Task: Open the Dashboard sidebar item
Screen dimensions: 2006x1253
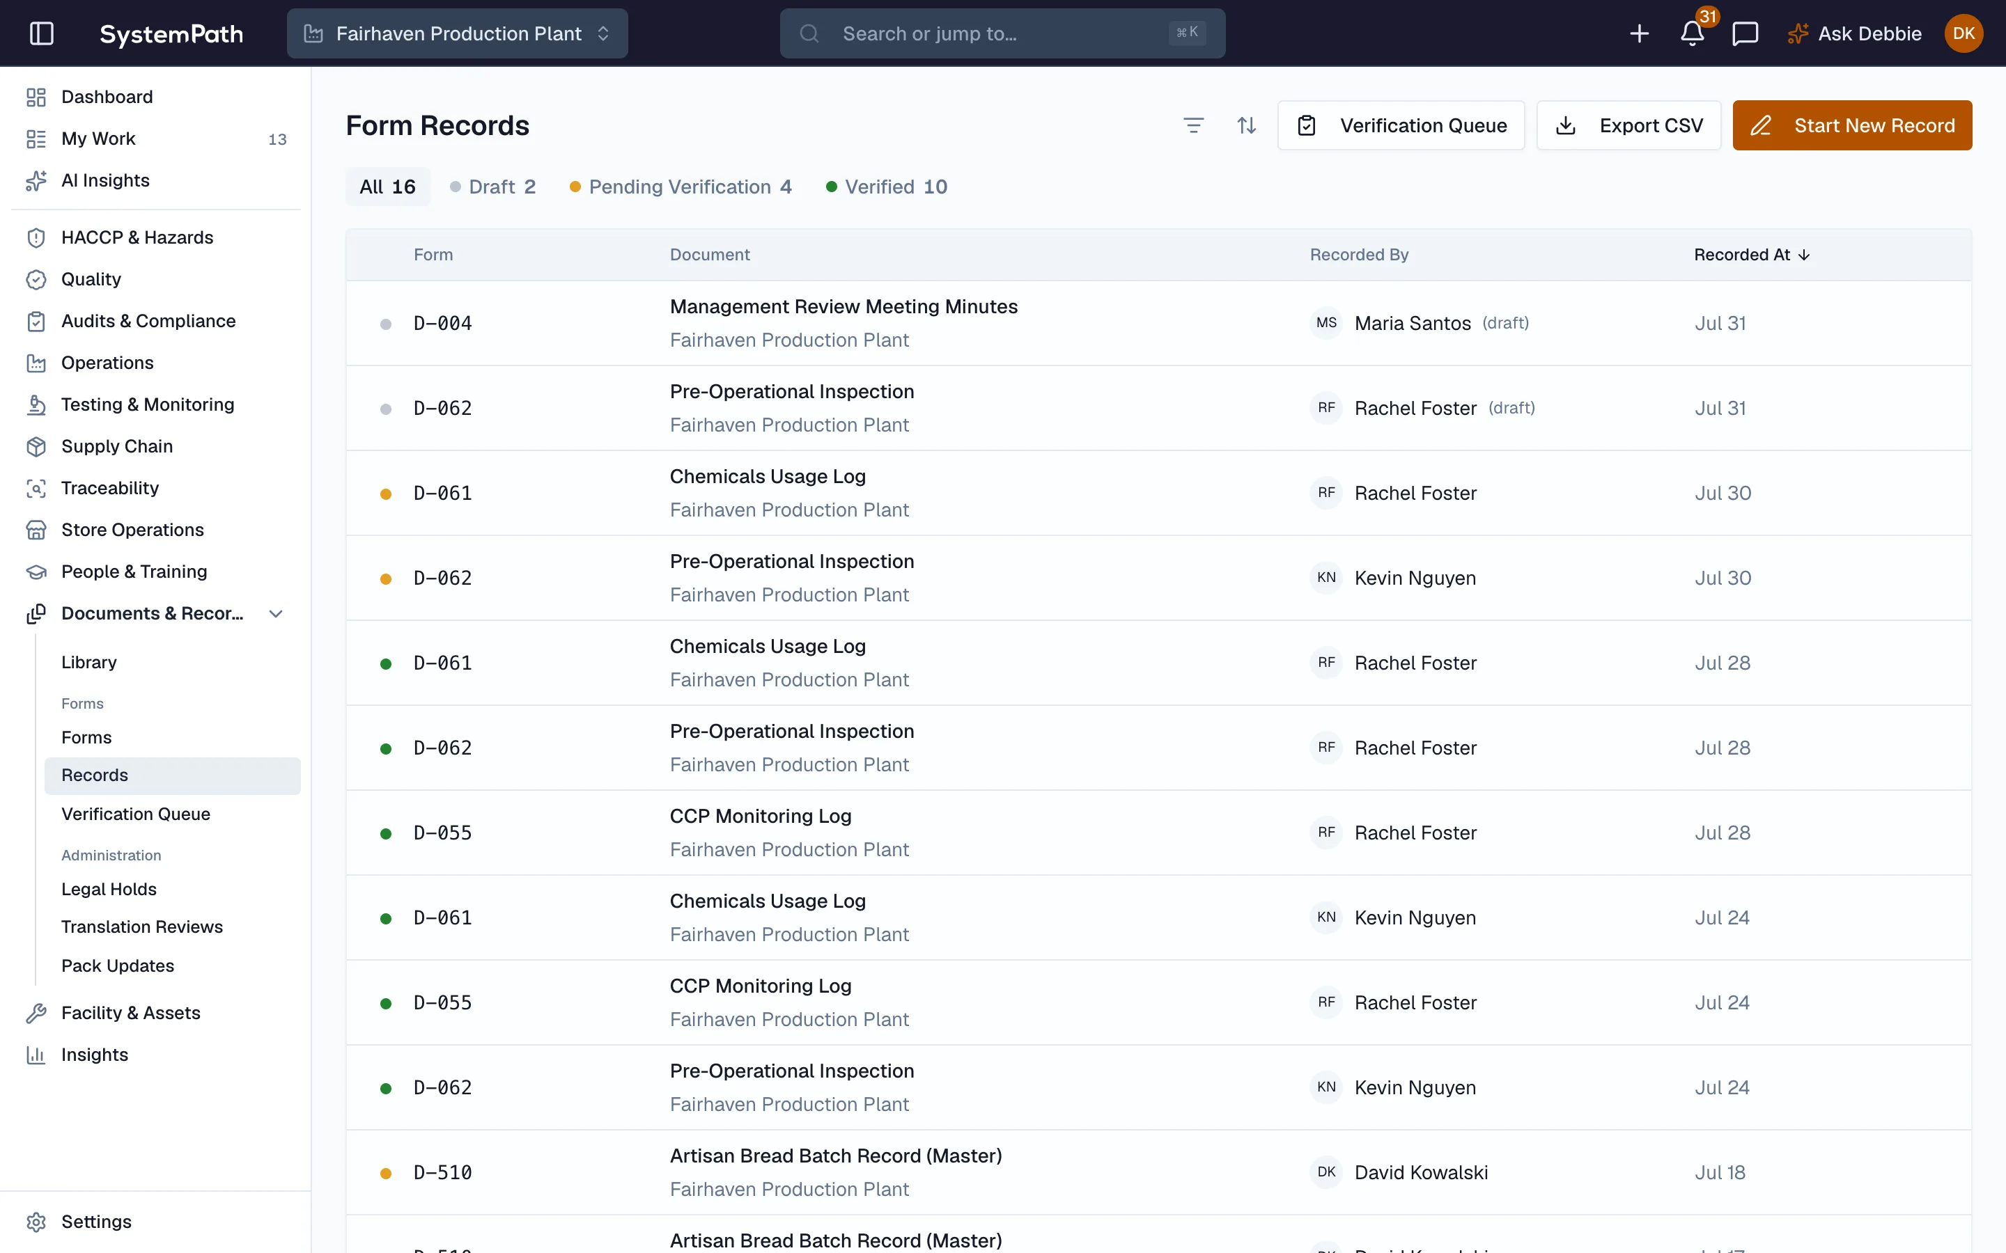Action: [156, 97]
